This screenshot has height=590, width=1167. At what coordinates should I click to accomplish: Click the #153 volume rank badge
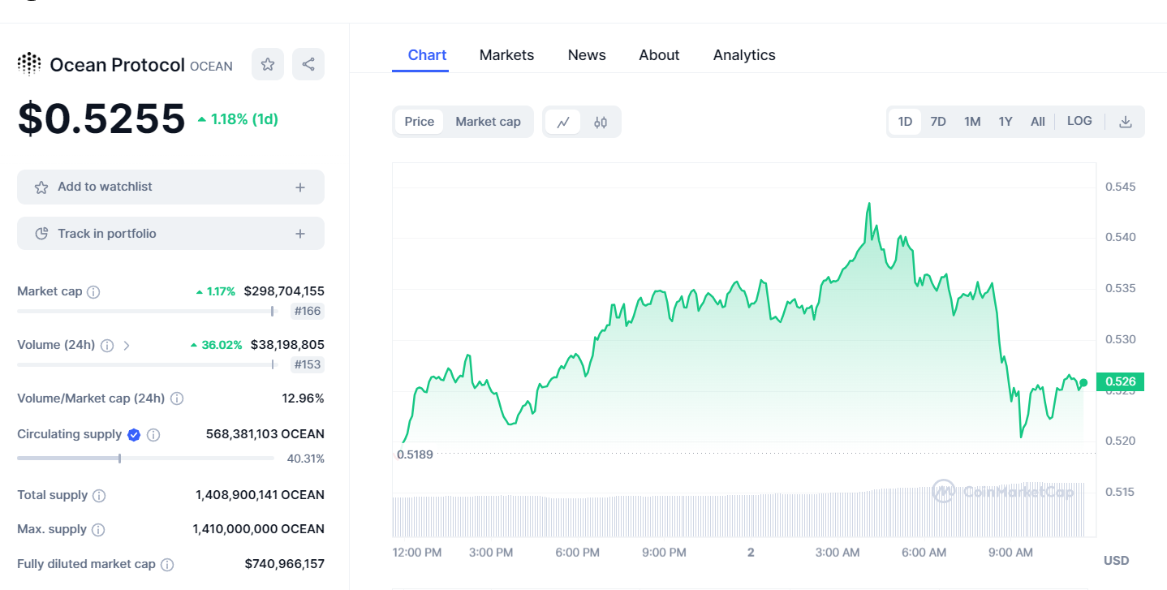coord(308,364)
